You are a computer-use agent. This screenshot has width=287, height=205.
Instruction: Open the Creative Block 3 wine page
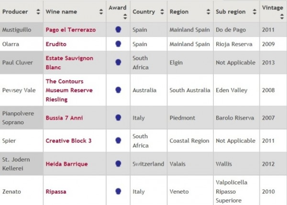[68, 140]
